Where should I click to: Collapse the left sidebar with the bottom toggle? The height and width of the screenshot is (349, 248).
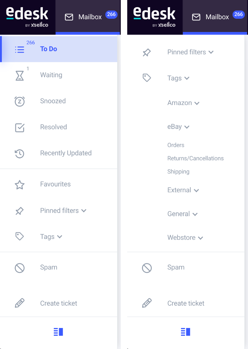[58, 332]
